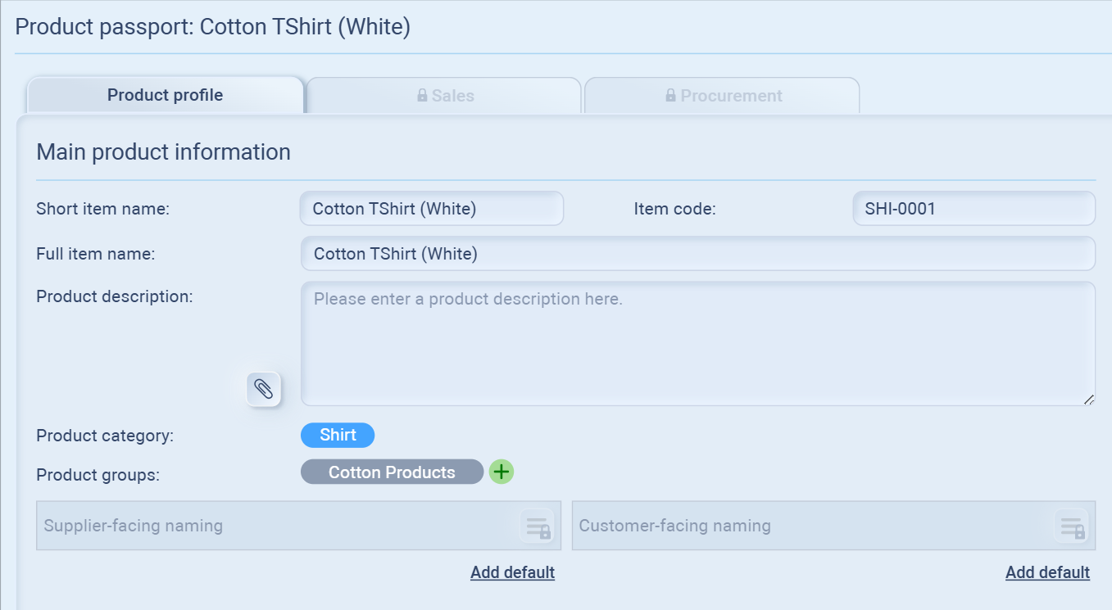Click Add default under Supplier-facing naming
The image size is (1112, 610).
click(512, 572)
